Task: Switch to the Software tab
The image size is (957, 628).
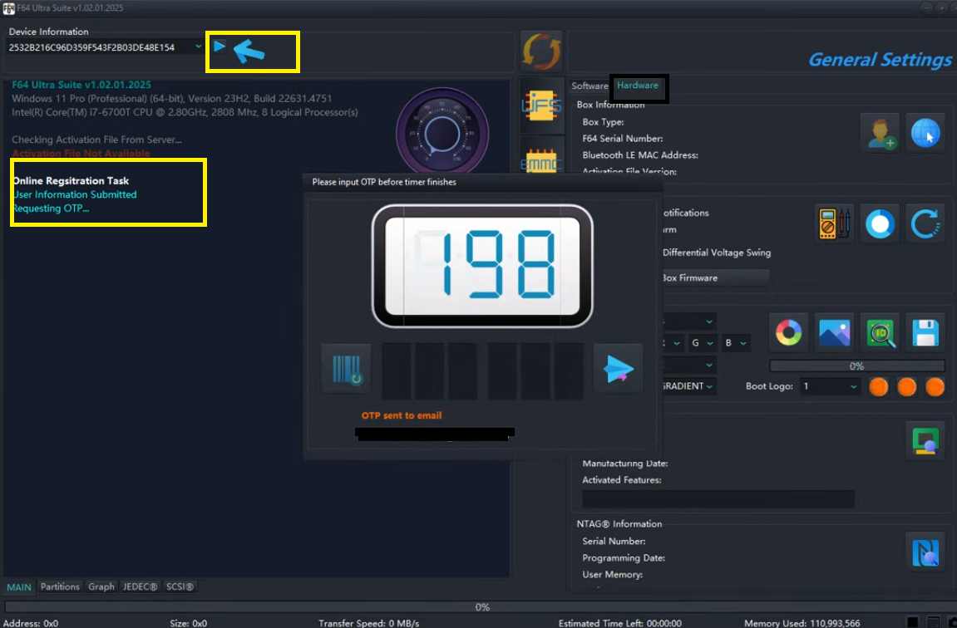Action: click(x=589, y=86)
